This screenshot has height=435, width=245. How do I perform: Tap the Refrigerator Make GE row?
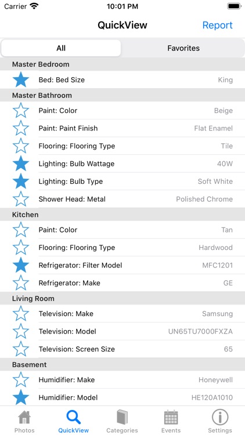point(123,283)
